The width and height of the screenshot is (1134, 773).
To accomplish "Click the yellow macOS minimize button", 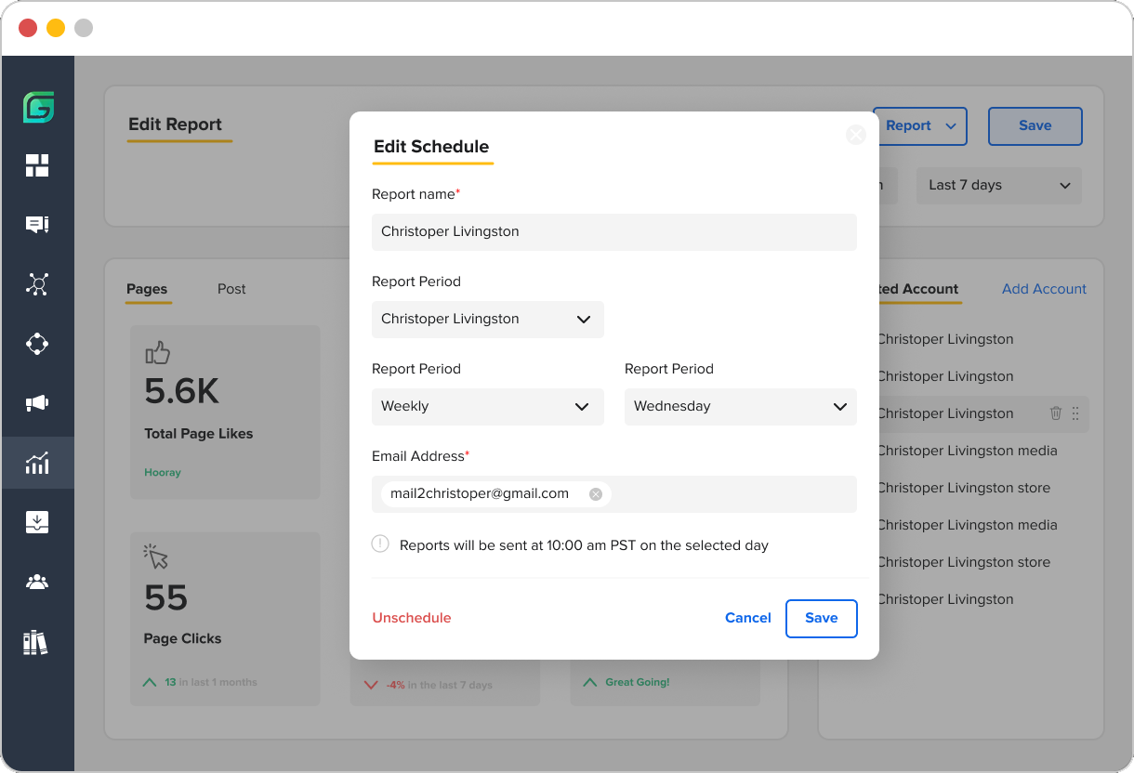I will coord(56,28).
